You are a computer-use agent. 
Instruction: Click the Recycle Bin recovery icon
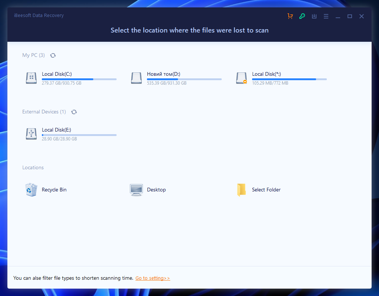[31, 190]
